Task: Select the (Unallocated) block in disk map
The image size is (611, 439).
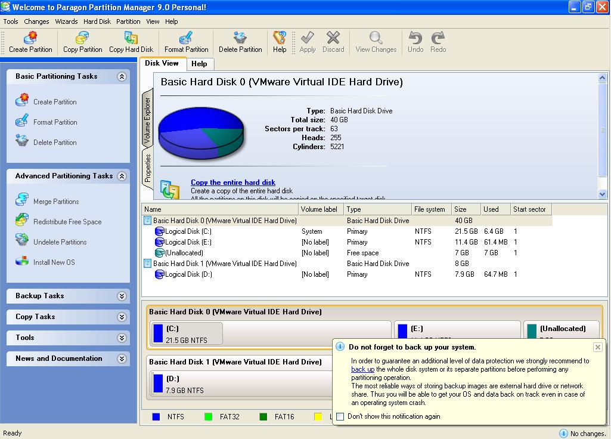Action: point(561,329)
